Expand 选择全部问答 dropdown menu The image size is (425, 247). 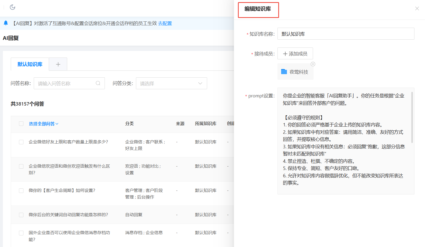click(x=43, y=124)
